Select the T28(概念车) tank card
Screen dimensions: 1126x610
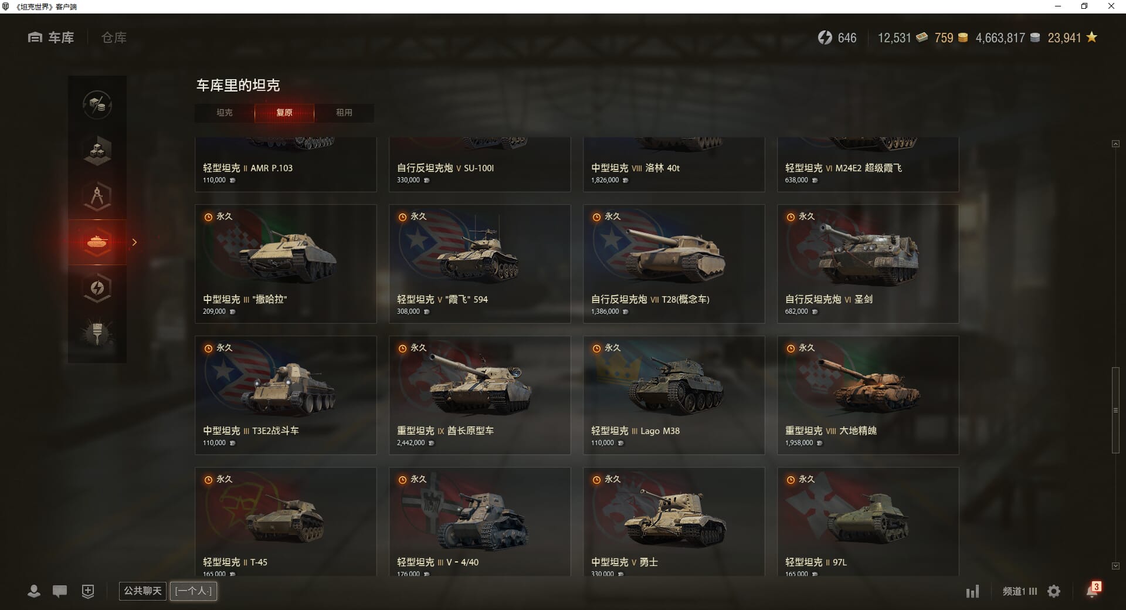[674, 263]
